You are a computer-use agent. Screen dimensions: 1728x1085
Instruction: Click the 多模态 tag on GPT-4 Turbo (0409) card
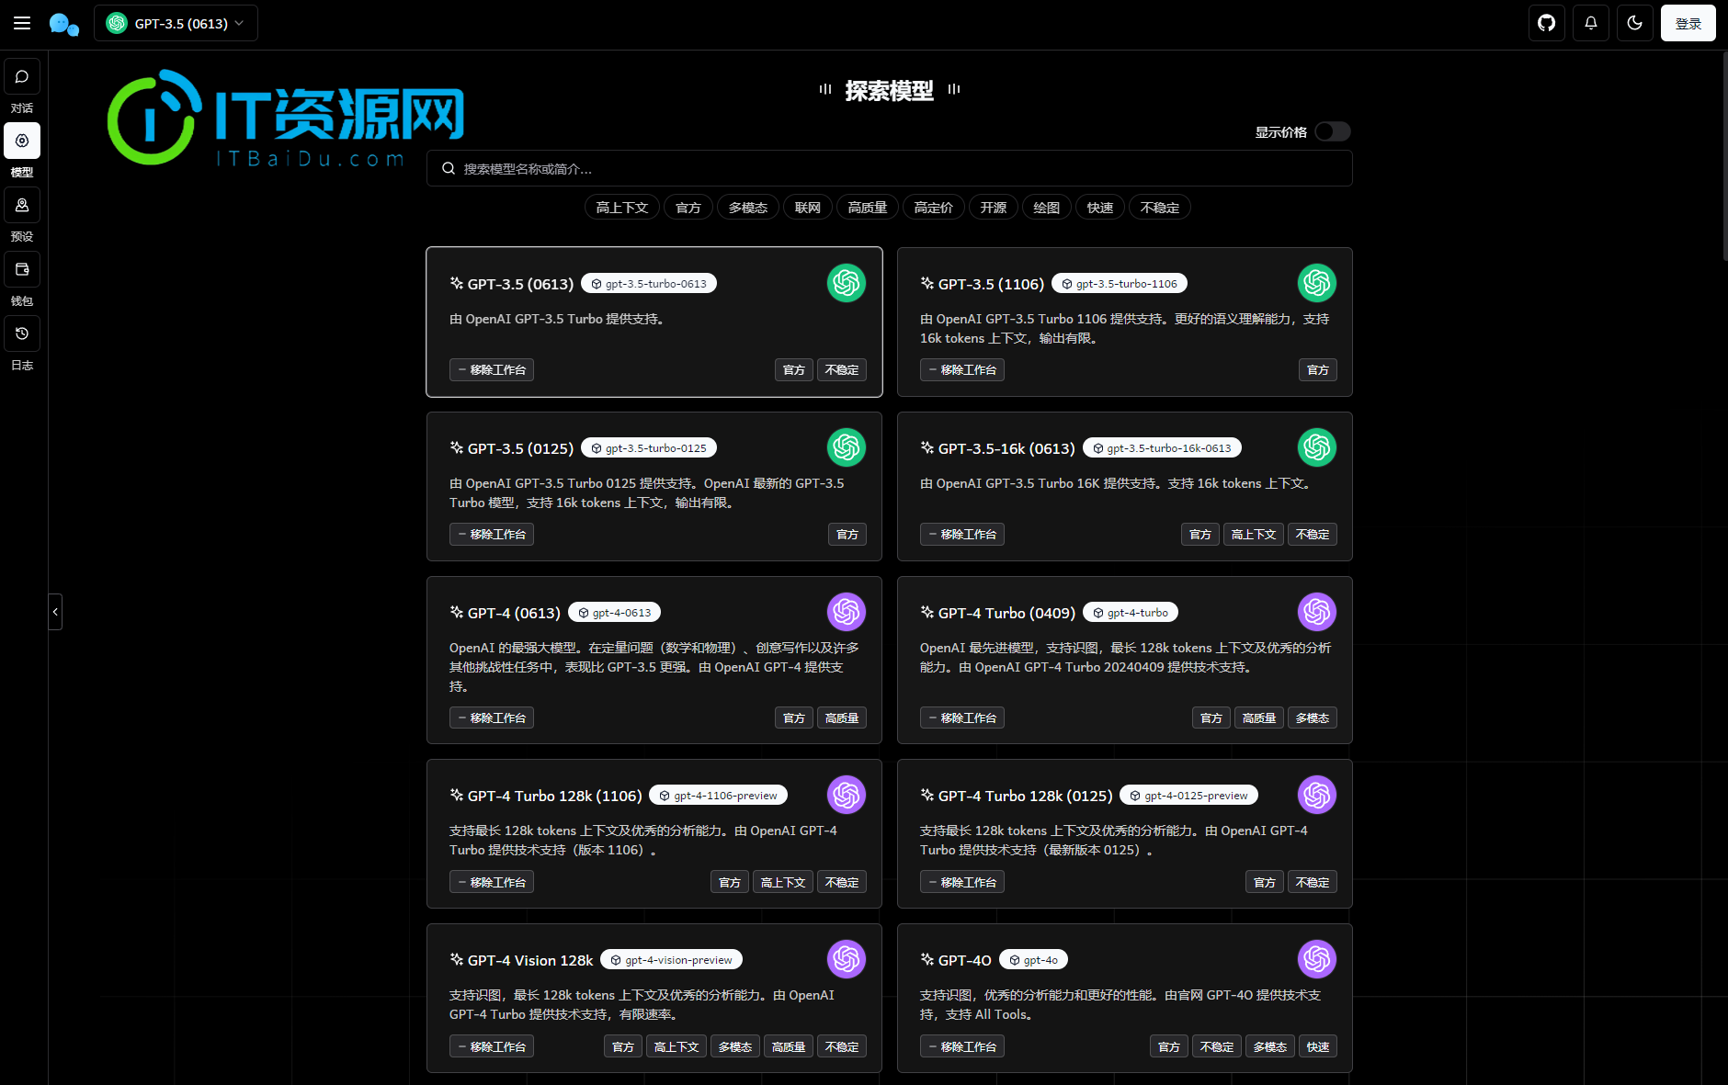tap(1313, 718)
